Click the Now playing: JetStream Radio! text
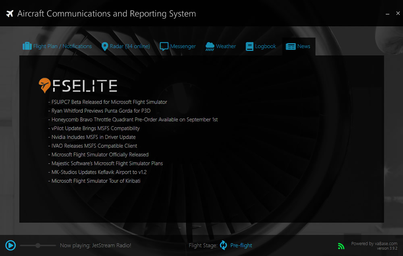Image resolution: width=403 pixels, height=256 pixels. (x=96, y=246)
